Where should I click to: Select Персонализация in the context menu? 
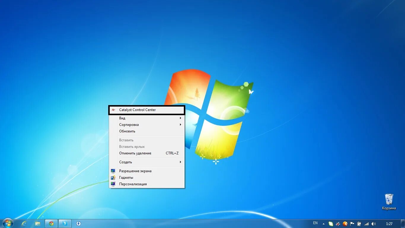147,184
